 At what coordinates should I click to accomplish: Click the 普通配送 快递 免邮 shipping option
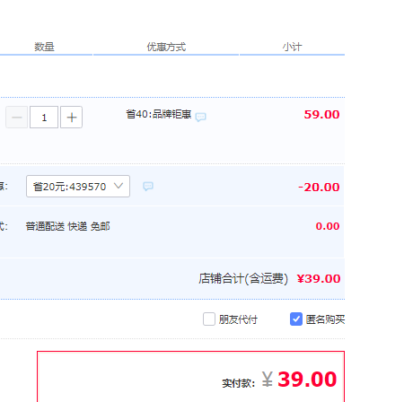(68, 226)
